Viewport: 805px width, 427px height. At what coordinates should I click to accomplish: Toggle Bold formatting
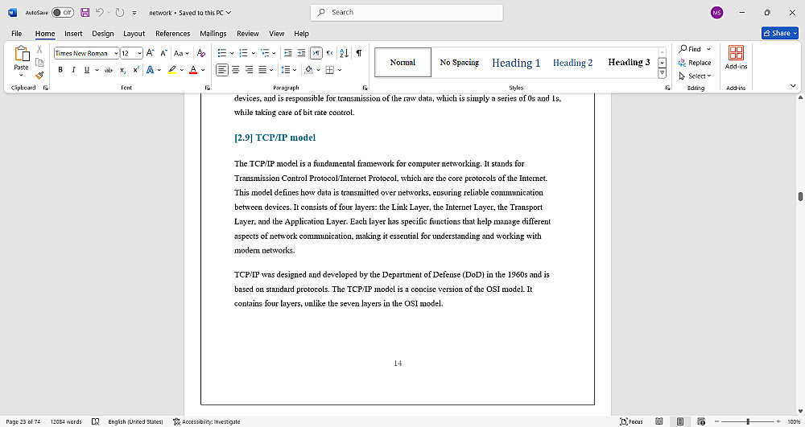pyautogui.click(x=60, y=70)
